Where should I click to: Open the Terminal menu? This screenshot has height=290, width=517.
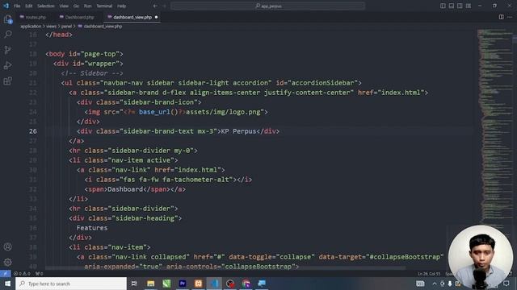coord(104,6)
